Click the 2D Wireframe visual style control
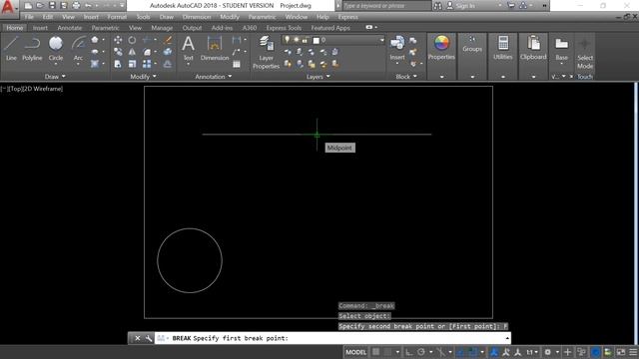 point(43,89)
